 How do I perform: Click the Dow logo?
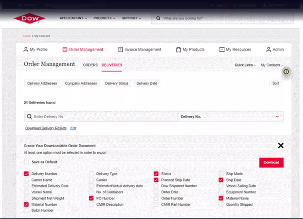click(29, 18)
